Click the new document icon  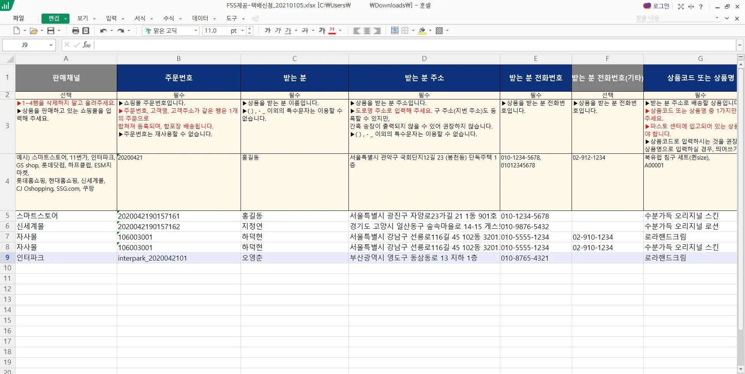(x=16, y=31)
